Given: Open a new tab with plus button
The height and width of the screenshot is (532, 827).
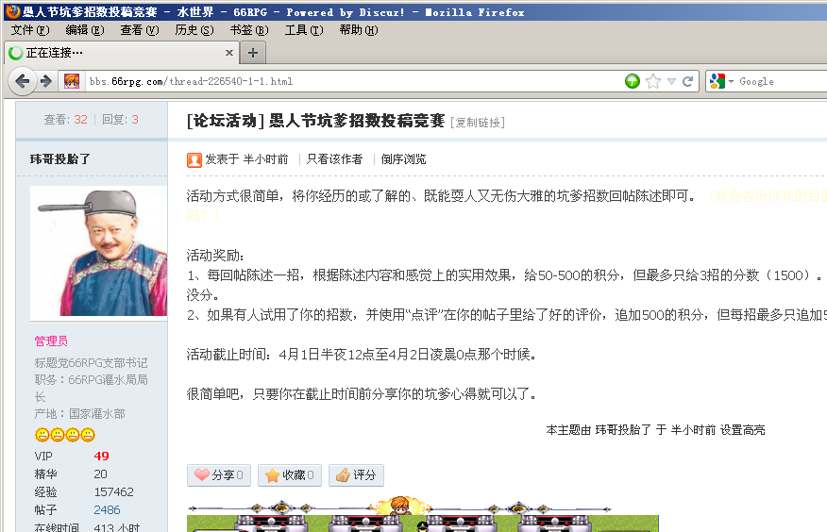Looking at the screenshot, I should pyautogui.click(x=253, y=53).
